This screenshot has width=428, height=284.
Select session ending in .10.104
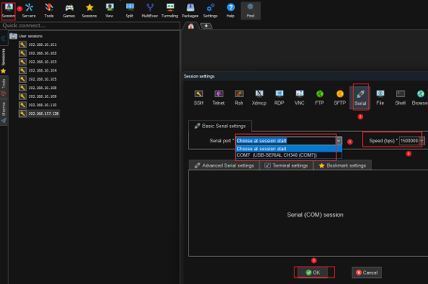pyautogui.click(x=38, y=70)
